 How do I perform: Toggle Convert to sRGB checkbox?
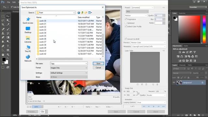tap(126, 39)
